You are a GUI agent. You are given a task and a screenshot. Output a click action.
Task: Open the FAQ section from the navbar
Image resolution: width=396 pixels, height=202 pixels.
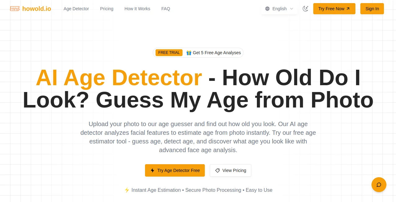pyautogui.click(x=165, y=9)
